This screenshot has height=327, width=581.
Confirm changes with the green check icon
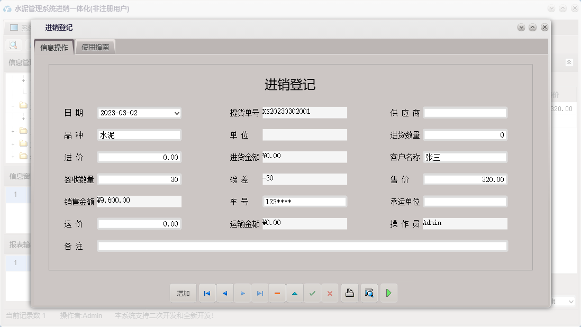[x=312, y=293]
